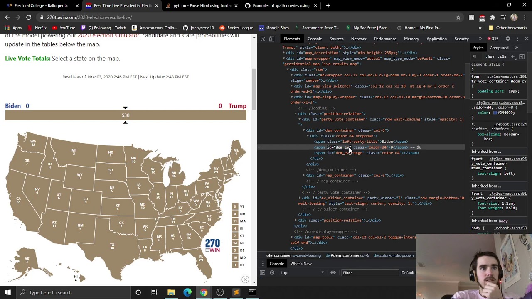The image size is (532, 299).
Task: Open the top JavaScript context dropdown
Action: point(303,273)
